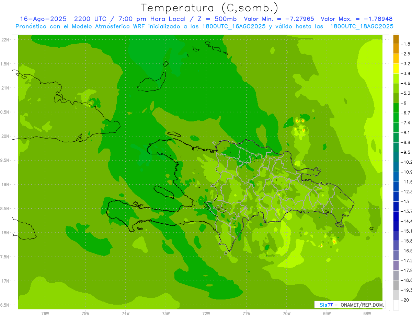
Task: Click the '1800UTC_18AGO2025' valid-until timestamp
Action: (362, 26)
